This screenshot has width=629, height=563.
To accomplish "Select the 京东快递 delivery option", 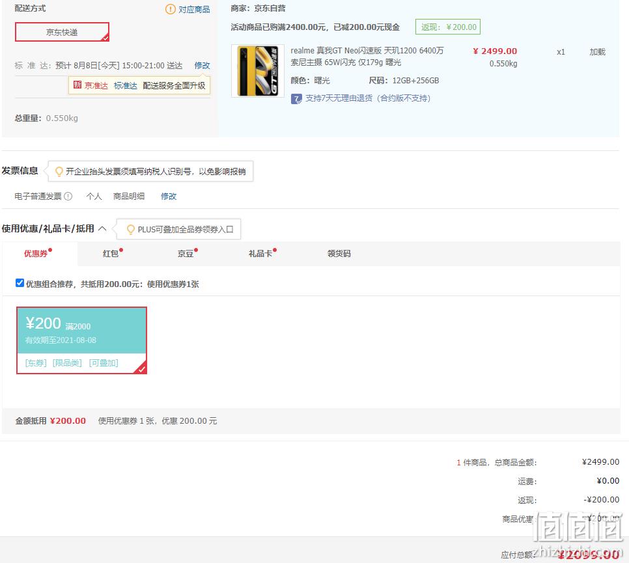I will (x=62, y=32).
